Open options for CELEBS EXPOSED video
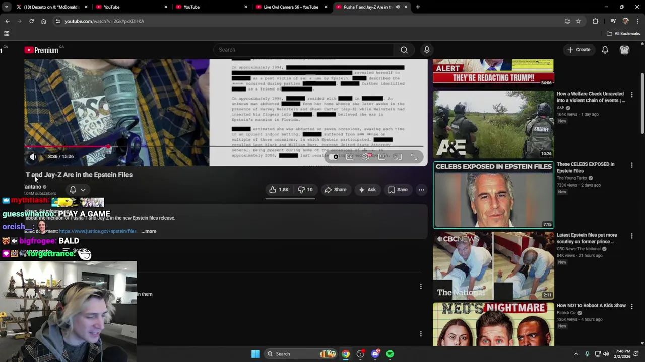Screen dimensions: 645x362 (x=632, y=165)
